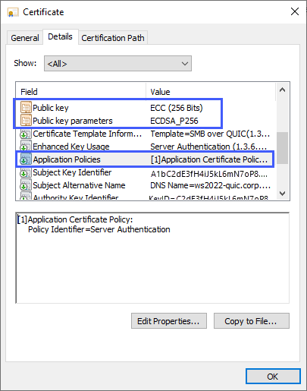The image size is (307, 391).
Task: Click the [1]Application Certificate Policy: detail line
Action: (75, 219)
